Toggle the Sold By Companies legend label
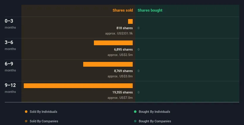This screenshot has height=125, width=244. pyautogui.click(x=44, y=121)
